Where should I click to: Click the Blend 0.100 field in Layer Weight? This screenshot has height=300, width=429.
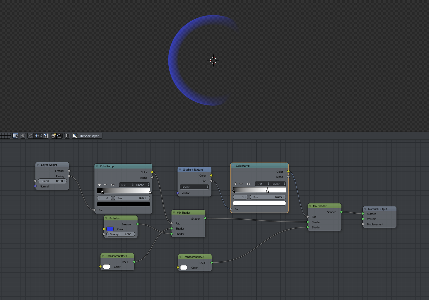[52, 181]
